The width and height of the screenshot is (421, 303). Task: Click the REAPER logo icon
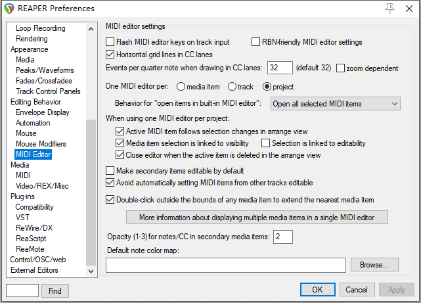pyautogui.click(x=9, y=9)
